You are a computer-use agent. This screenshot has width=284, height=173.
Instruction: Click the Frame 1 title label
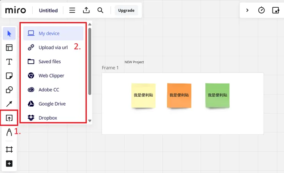[110, 68]
